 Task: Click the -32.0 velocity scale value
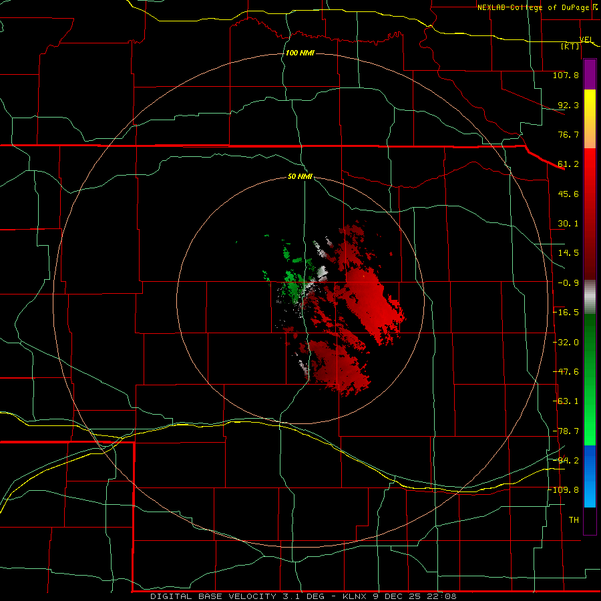566,343
